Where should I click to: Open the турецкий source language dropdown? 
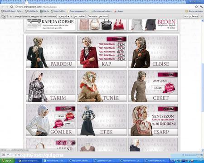click(x=63, y=16)
